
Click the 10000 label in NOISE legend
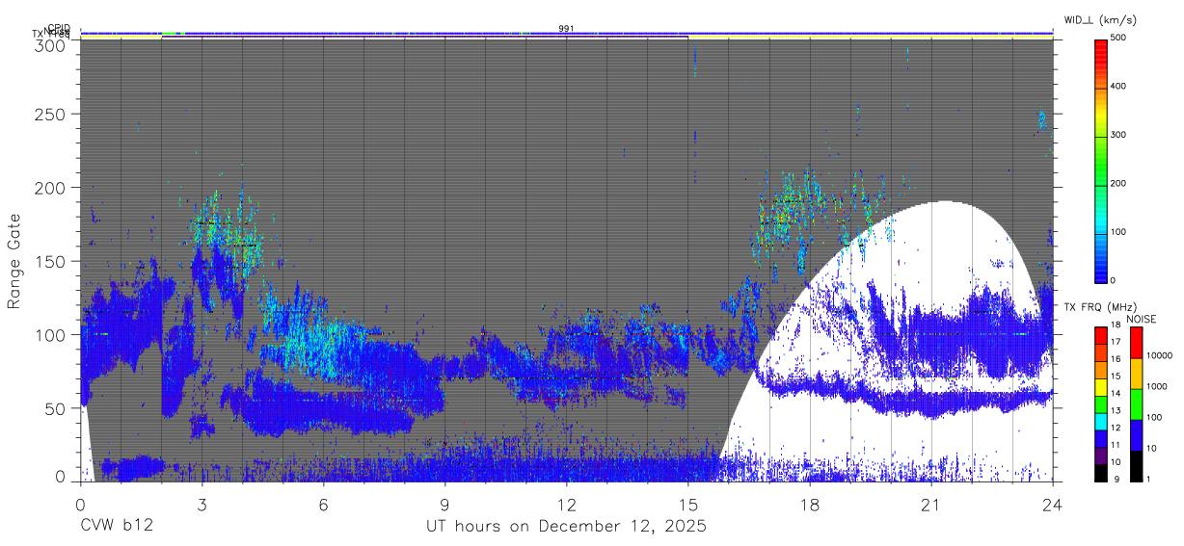pos(1159,355)
